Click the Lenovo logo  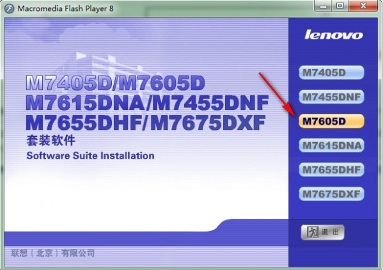333,35
